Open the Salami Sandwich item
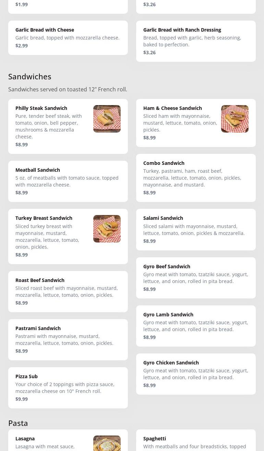This screenshot has width=264, height=451. click(163, 218)
